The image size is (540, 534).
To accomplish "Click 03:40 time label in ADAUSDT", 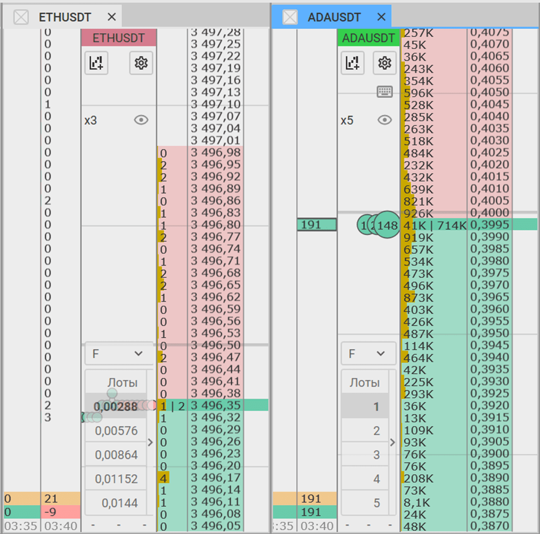I will pos(317,526).
